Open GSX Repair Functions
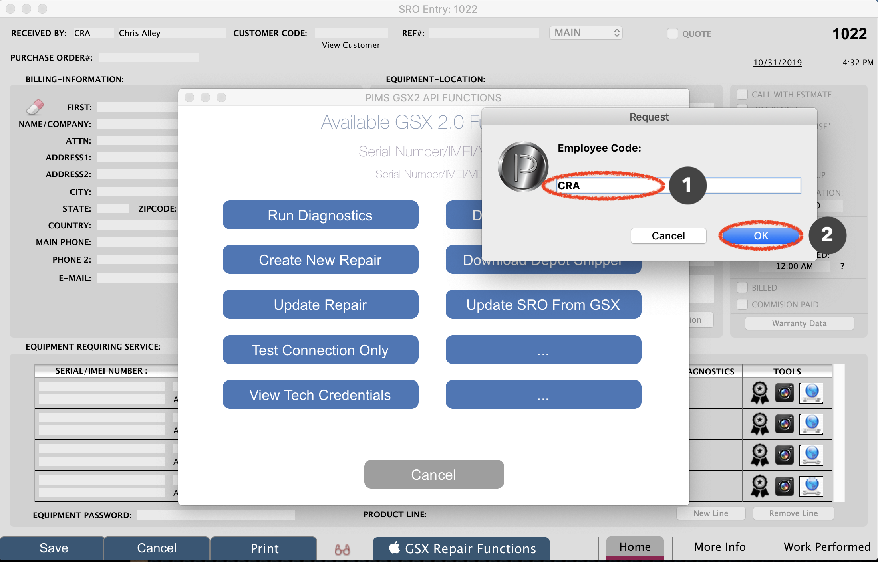Screen dimensions: 878x562 461,549
